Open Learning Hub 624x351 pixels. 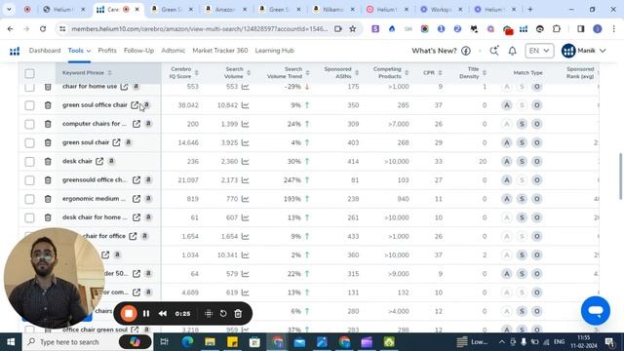tap(274, 51)
